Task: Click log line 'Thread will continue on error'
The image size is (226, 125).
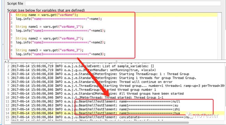Action: (x=92, y=82)
